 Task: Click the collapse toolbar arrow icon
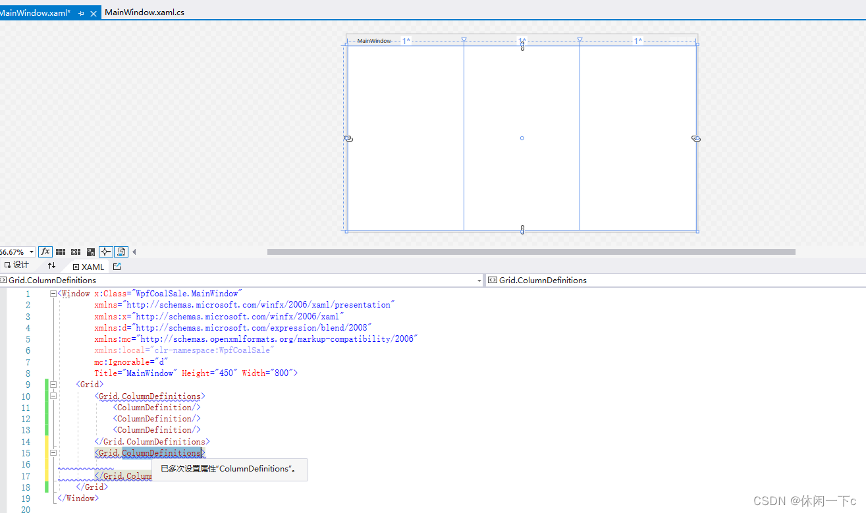click(x=134, y=252)
